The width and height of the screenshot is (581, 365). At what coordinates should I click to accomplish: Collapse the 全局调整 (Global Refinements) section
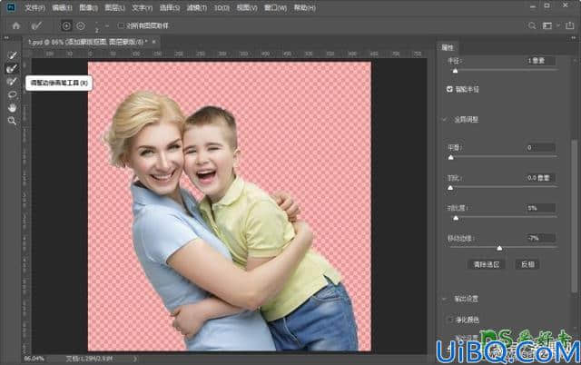[x=445, y=119]
